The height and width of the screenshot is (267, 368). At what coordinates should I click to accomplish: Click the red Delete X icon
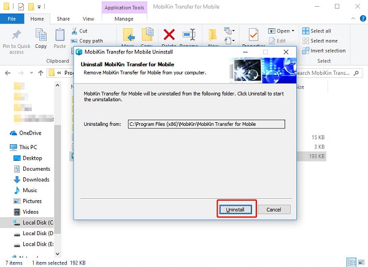(x=169, y=34)
